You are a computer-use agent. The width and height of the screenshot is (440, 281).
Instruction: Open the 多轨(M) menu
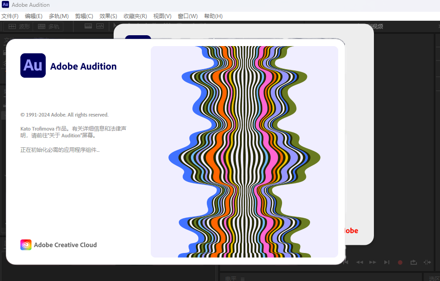(58, 16)
